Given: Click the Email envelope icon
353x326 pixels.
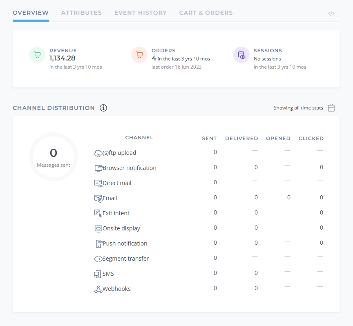Looking at the screenshot, I should [98, 199].
